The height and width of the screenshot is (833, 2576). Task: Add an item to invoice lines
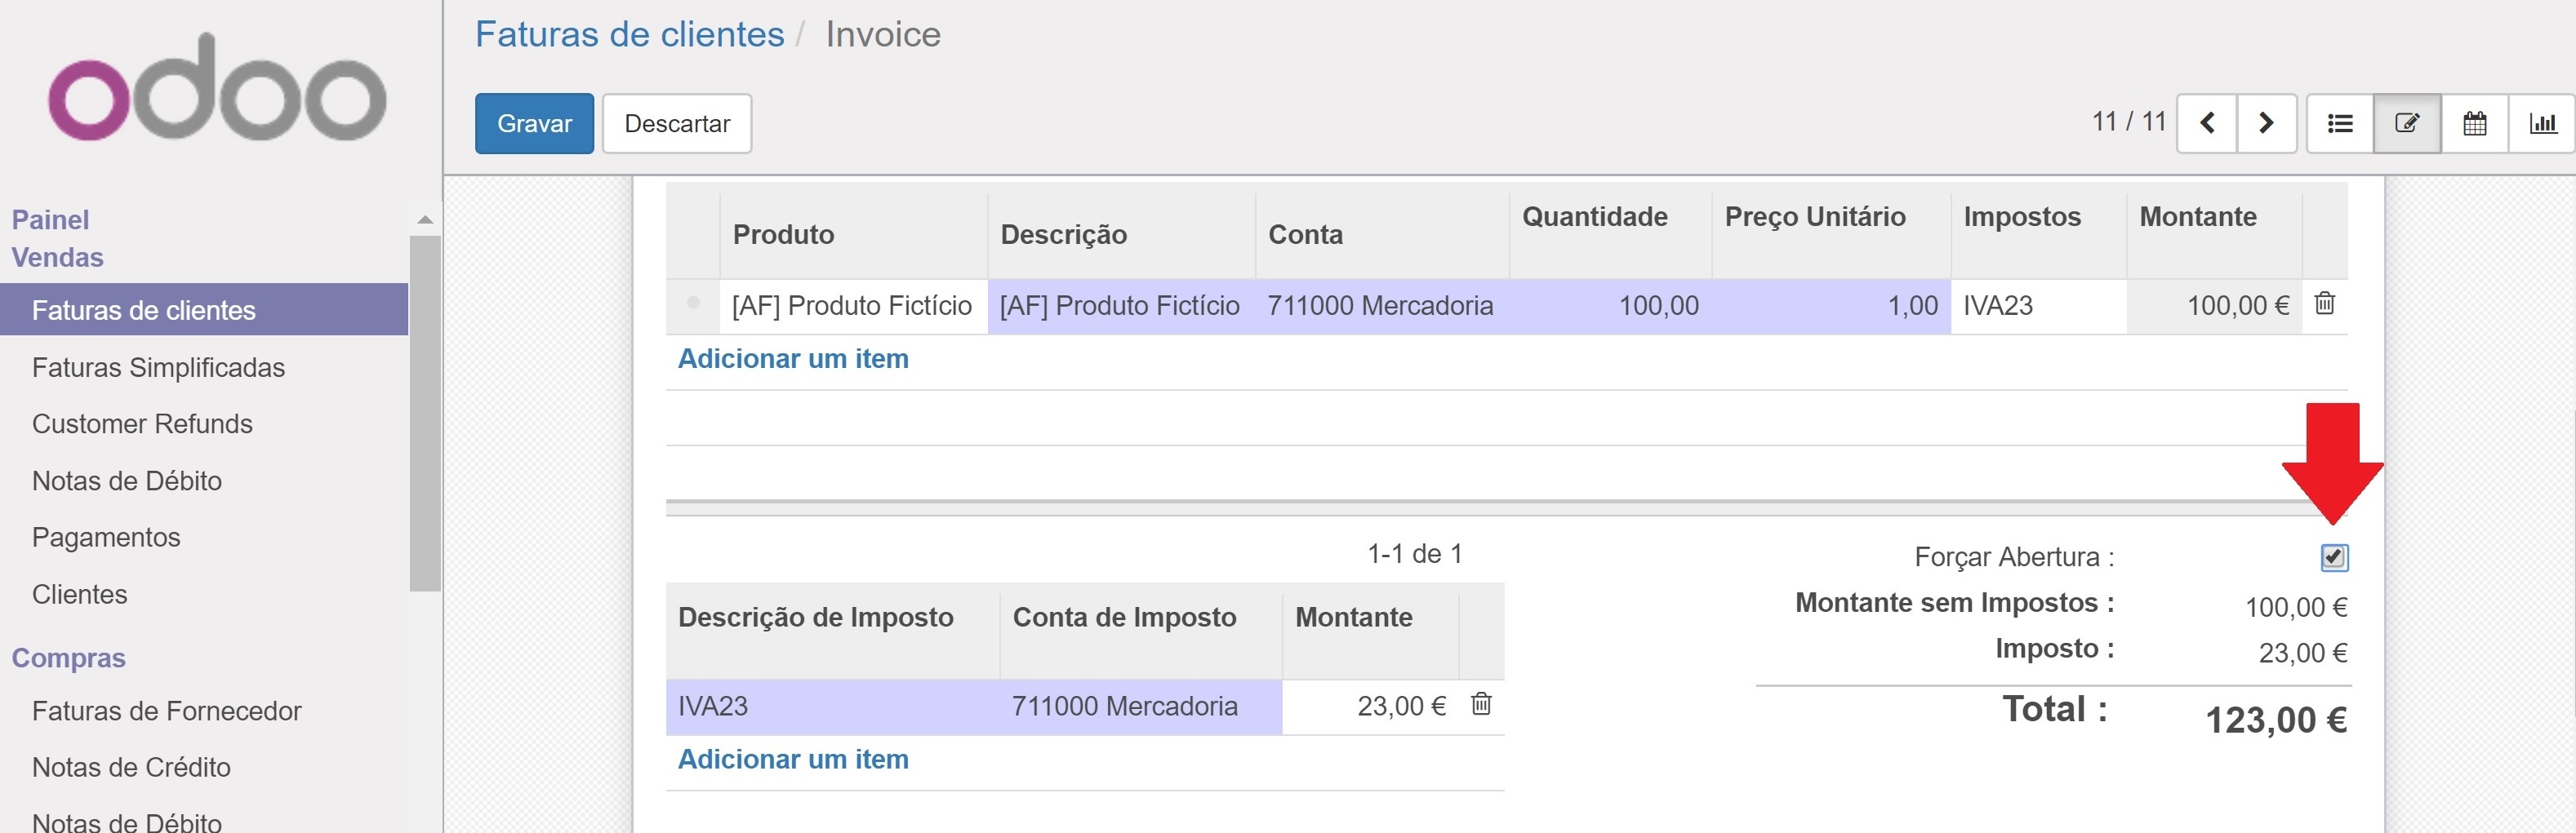(793, 358)
